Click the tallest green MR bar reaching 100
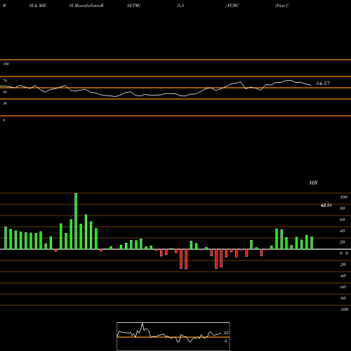Viewport: 351px width, 351px height. click(x=76, y=221)
